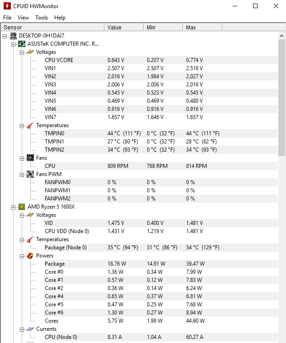
Task: Collapse the Fans group
Action: (22, 158)
